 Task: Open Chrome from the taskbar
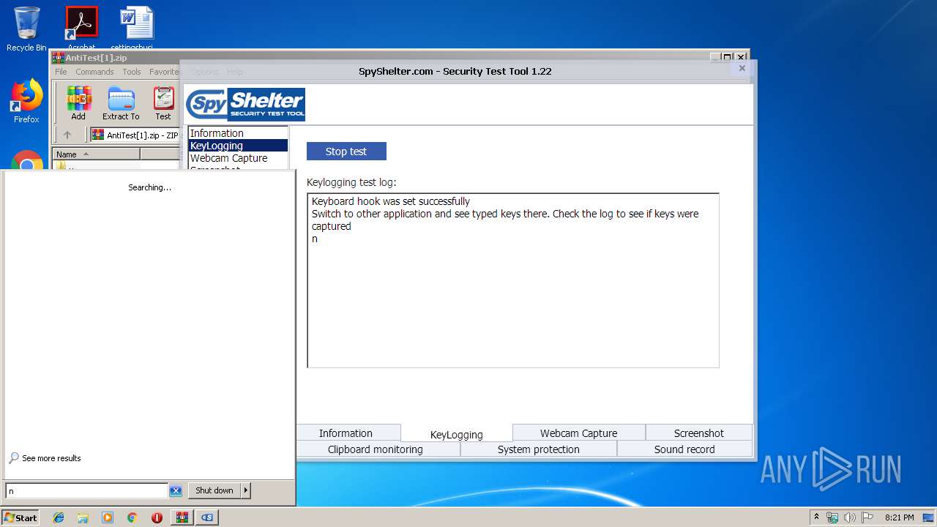pyautogui.click(x=132, y=517)
